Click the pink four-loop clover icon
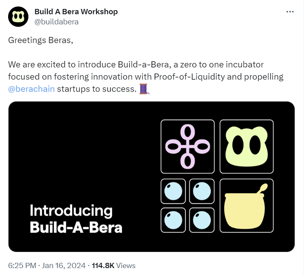Image resolution: width=306 pixels, height=275 pixels. (187, 146)
